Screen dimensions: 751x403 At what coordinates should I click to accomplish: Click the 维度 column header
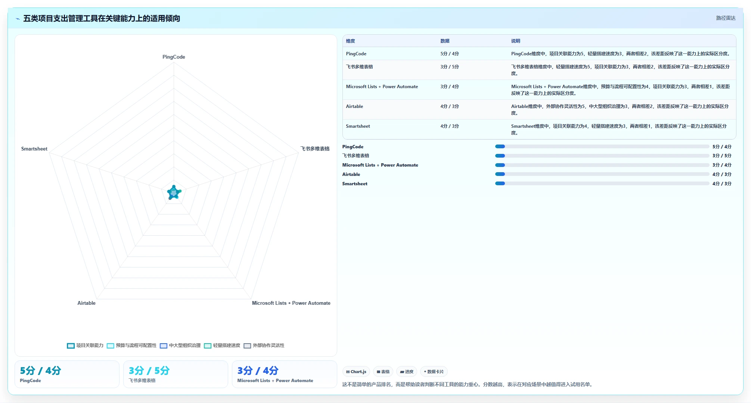tap(350, 41)
